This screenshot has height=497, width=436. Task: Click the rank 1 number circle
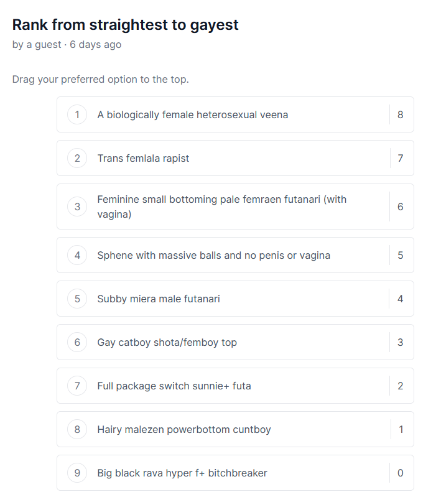77,114
